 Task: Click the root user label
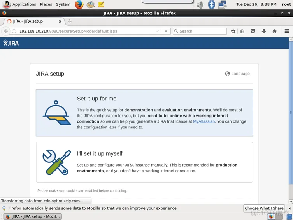(286, 4)
